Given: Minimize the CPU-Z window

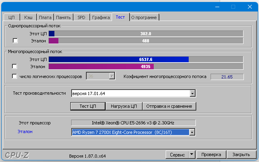Looking at the screenshot, I should point(217,7).
